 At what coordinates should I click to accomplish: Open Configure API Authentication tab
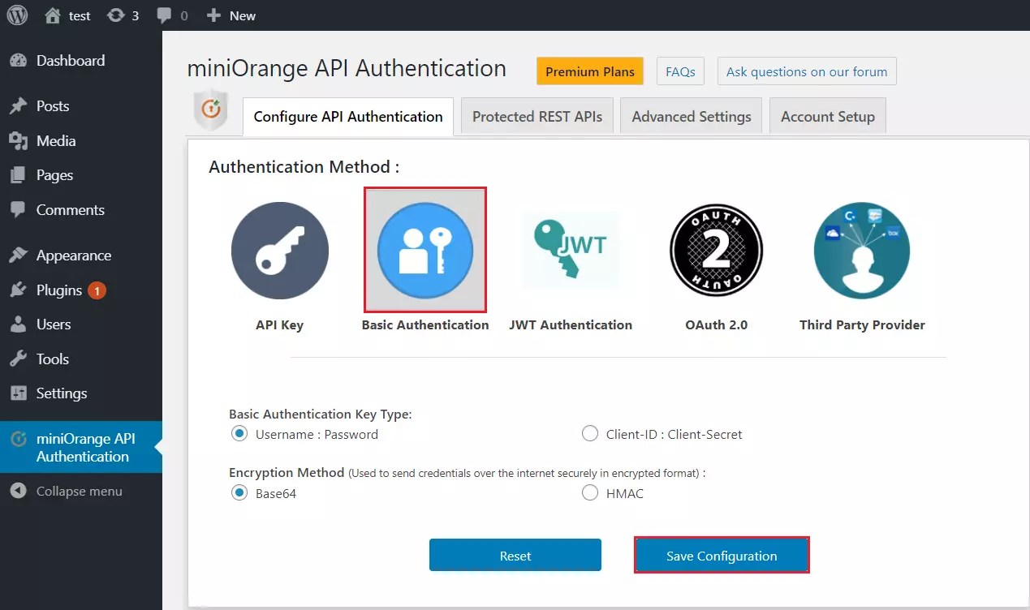coord(348,117)
